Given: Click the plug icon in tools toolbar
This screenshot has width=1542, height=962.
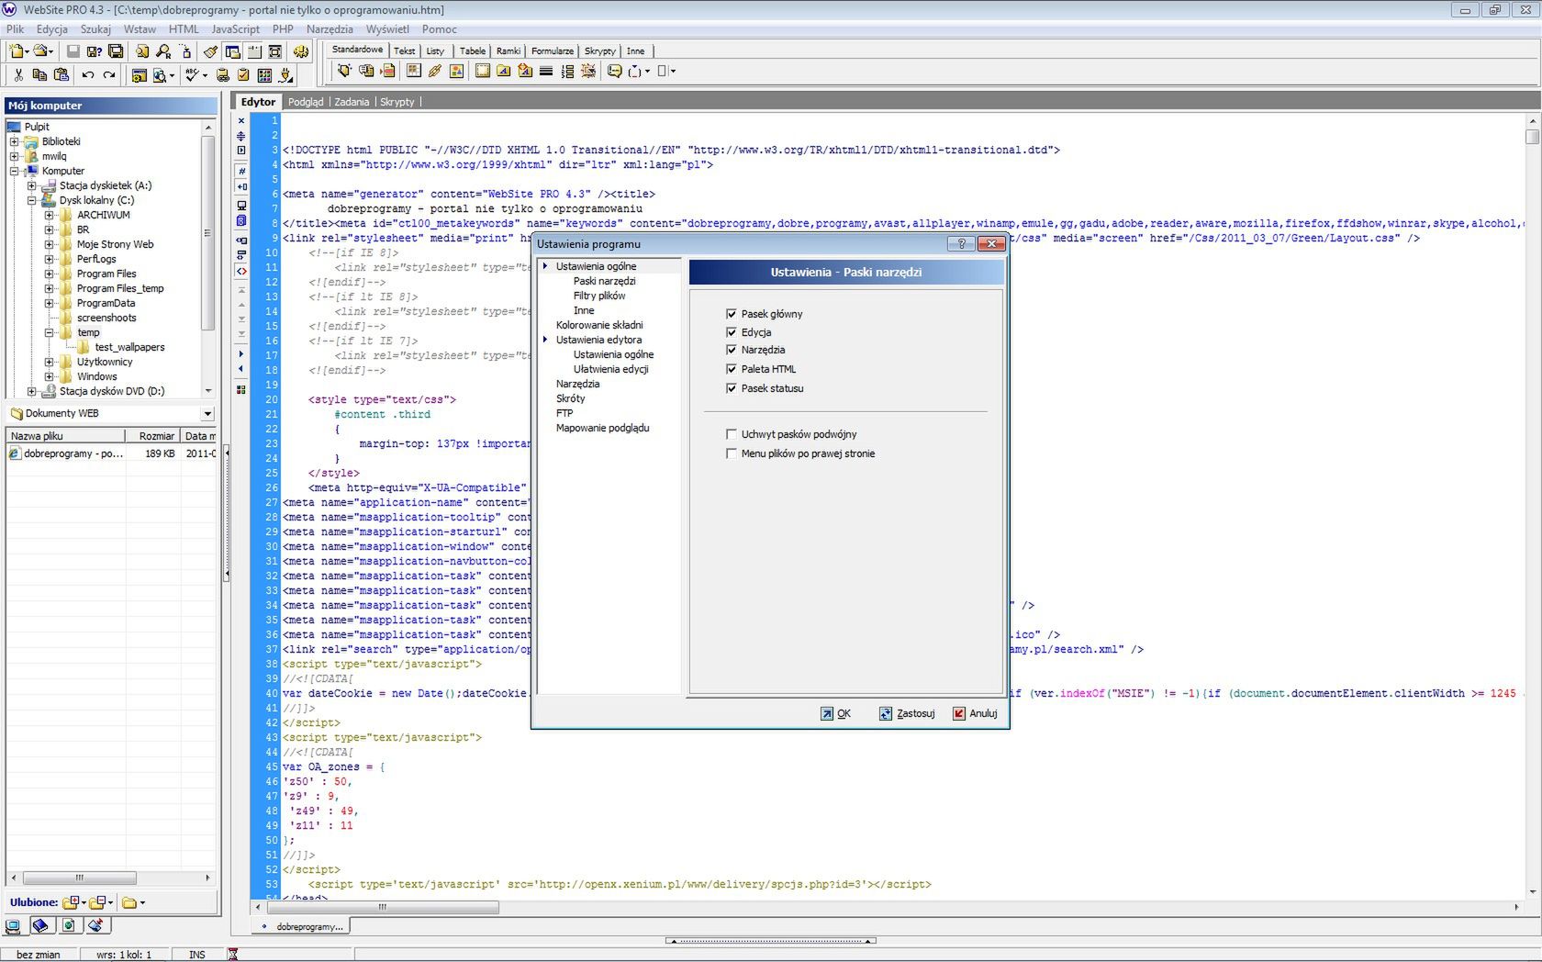Looking at the screenshot, I should (285, 75).
